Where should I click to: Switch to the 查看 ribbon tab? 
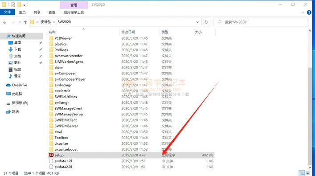pyautogui.click(x=52, y=12)
